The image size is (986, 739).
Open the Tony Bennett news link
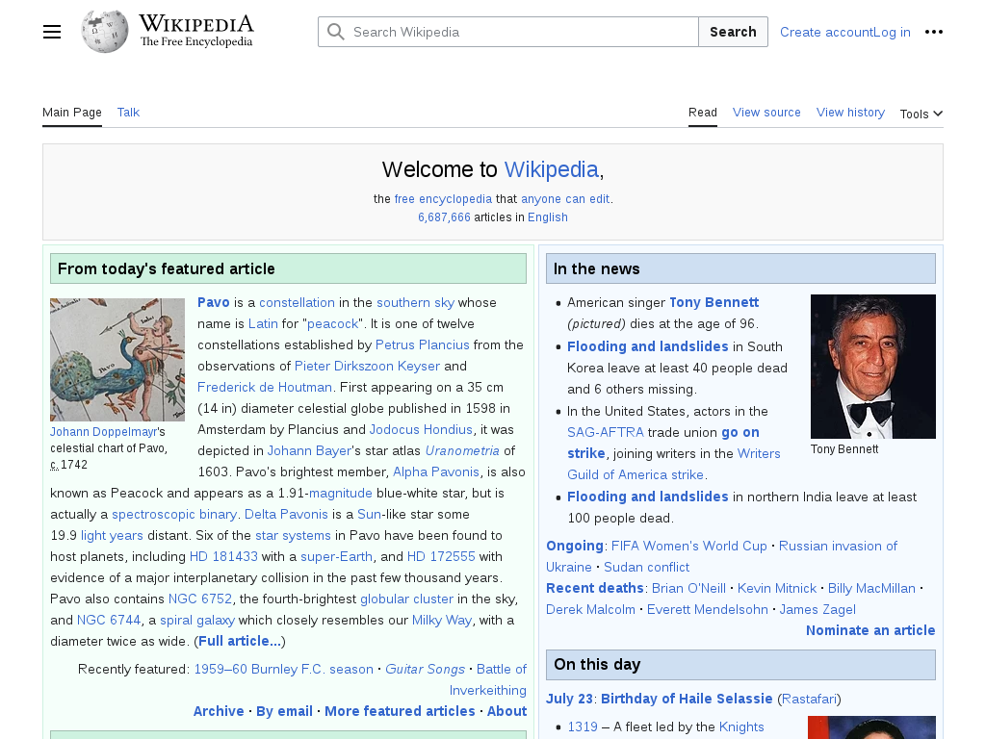[x=714, y=302]
